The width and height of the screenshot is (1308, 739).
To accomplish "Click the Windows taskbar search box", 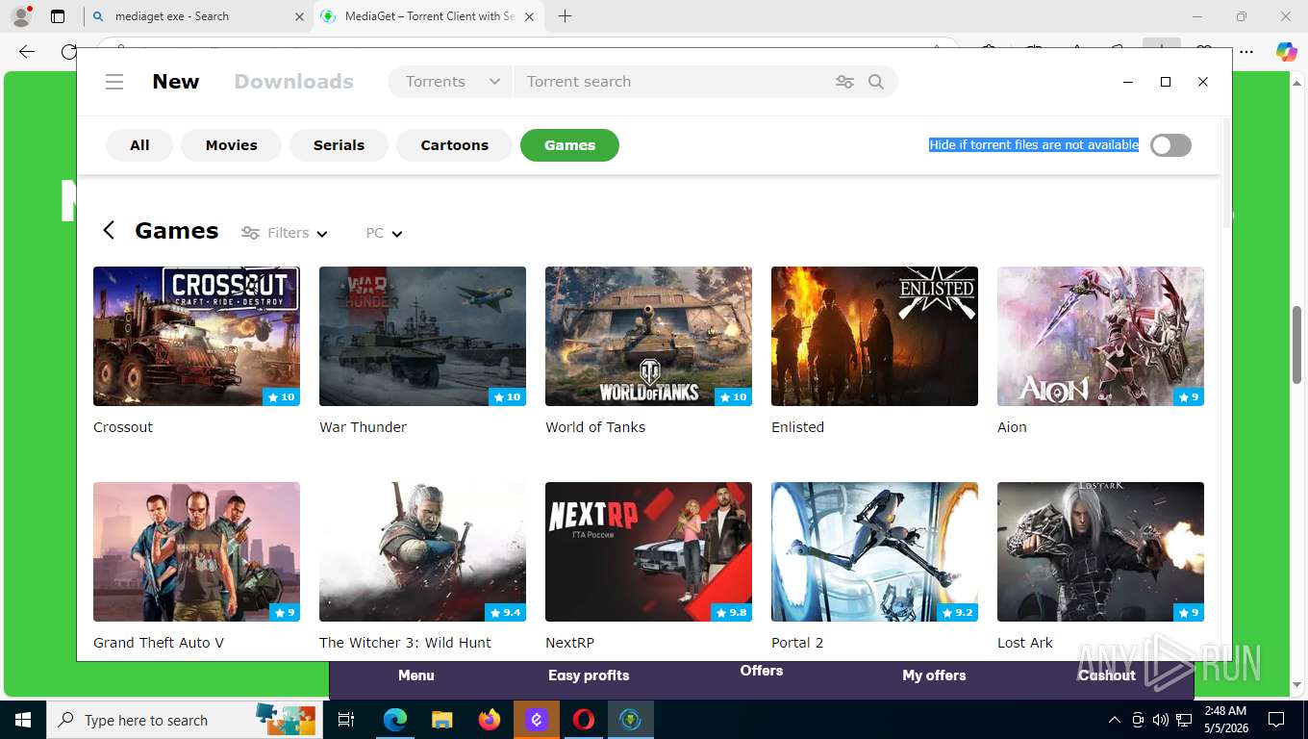I will [183, 720].
